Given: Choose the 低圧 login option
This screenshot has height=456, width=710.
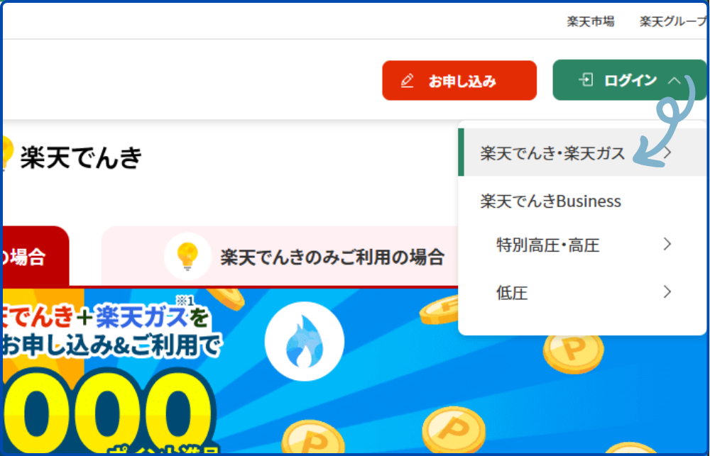Looking at the screenshot, I should pos(582,292).
